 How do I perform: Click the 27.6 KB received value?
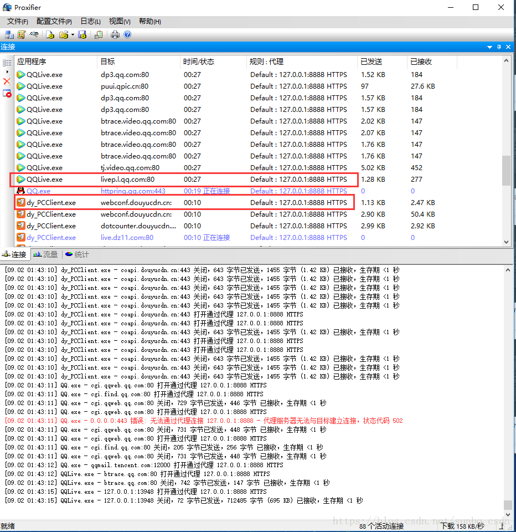423,86
